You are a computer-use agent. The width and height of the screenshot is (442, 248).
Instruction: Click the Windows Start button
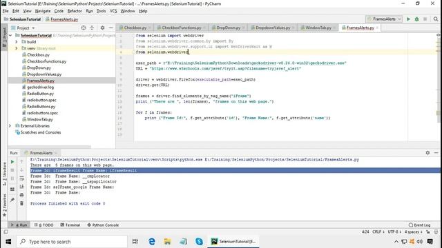tap(8, 242)
